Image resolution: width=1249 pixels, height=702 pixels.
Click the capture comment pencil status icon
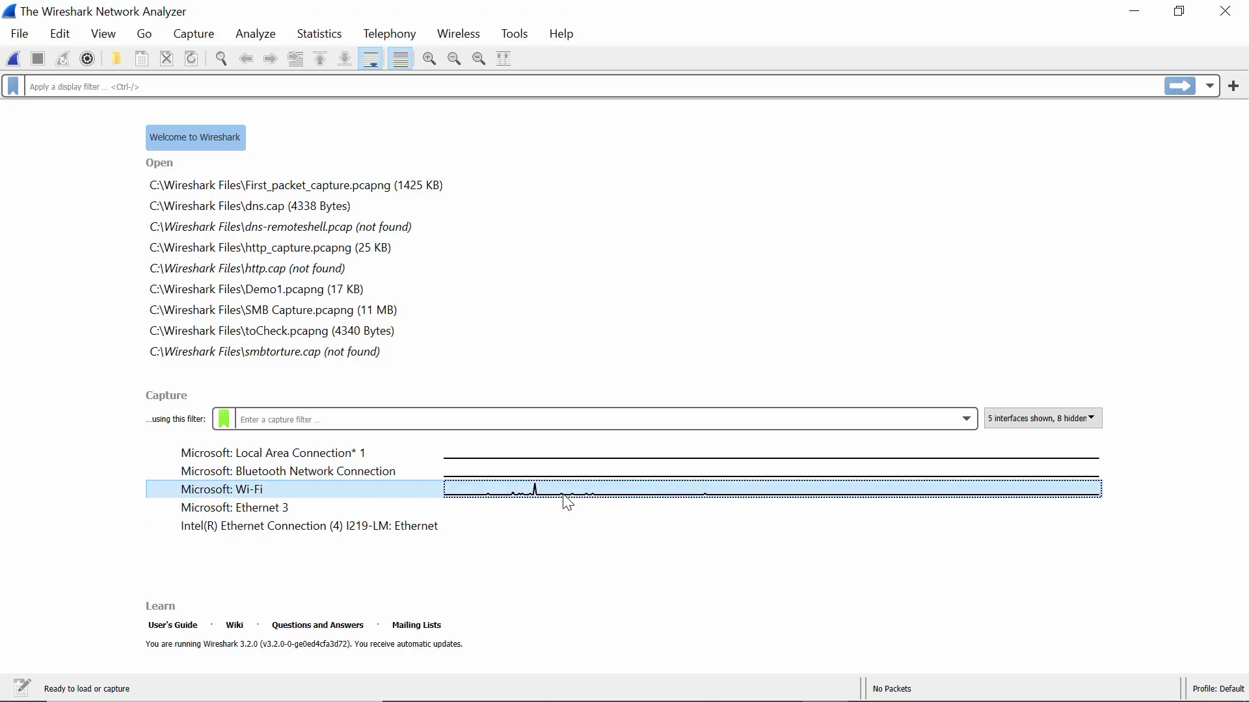click(21, 688)
